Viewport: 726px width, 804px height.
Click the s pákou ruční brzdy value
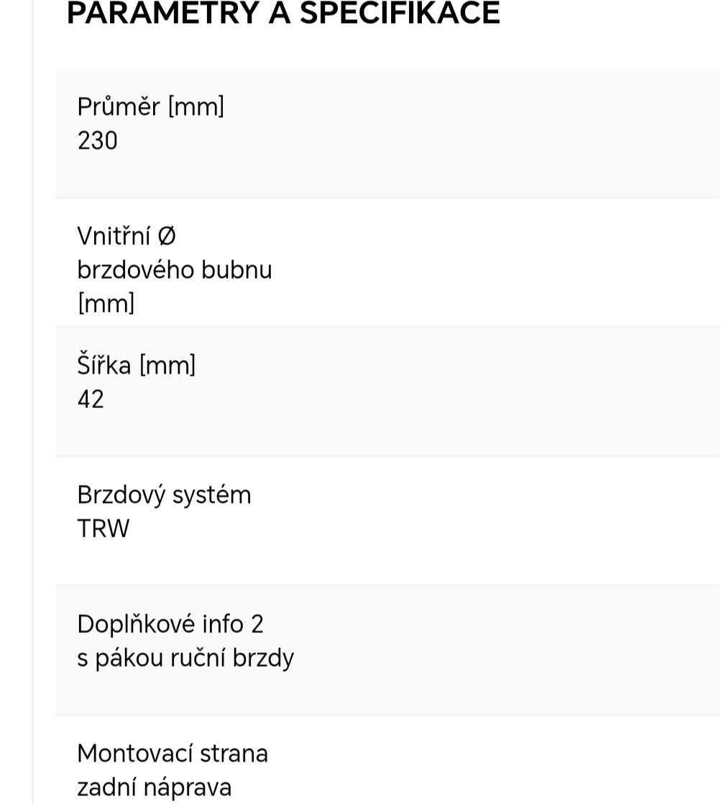[x=185, y=658]
